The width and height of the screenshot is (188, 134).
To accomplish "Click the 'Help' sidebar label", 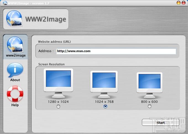I will (x=15, y=105).
